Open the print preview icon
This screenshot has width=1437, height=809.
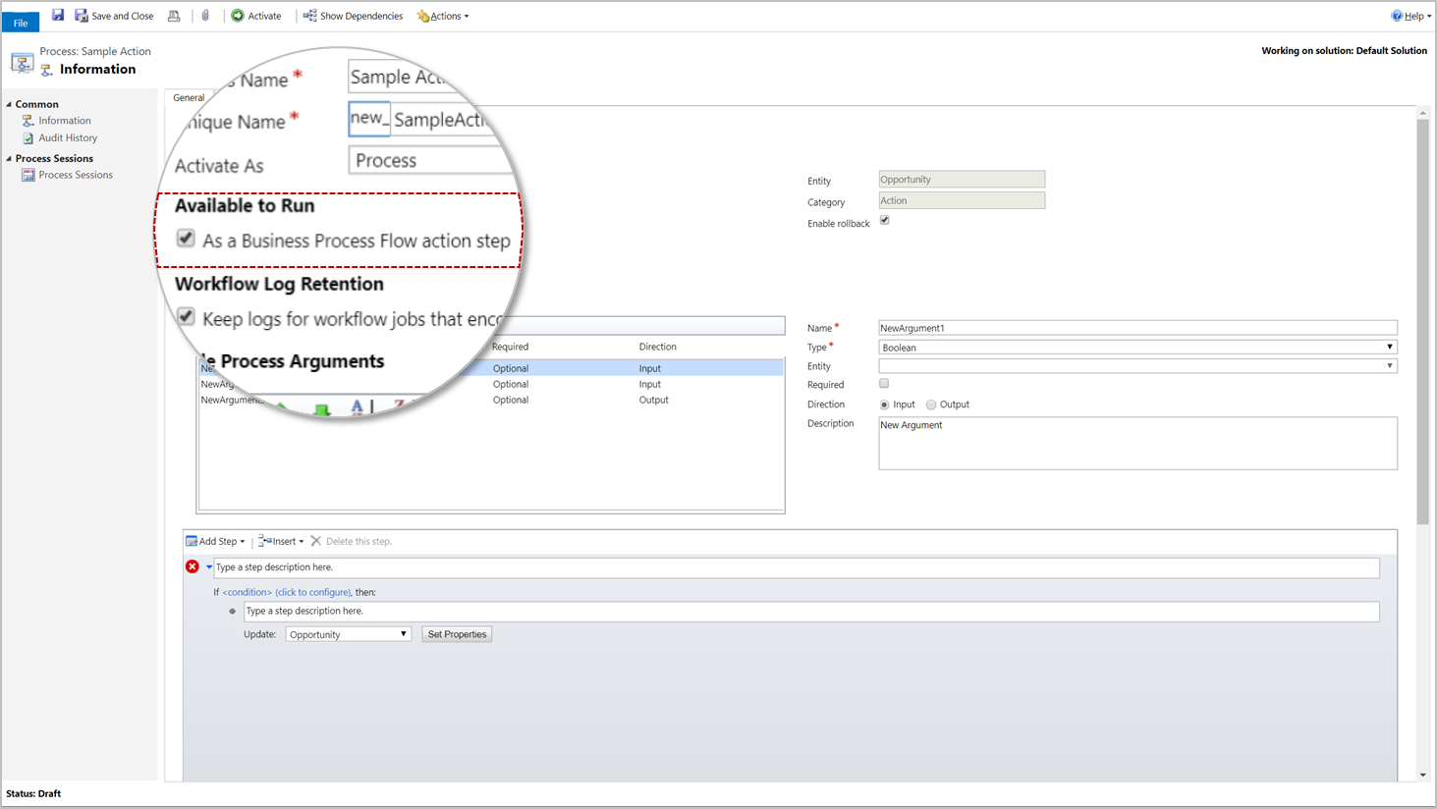175,16
